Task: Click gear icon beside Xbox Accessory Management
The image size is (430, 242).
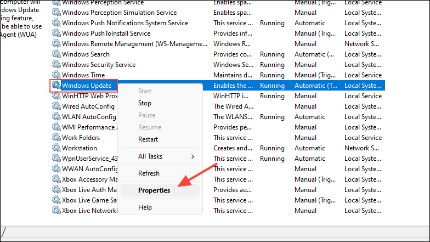Action: pyautogui.click(x=56, y=179)
